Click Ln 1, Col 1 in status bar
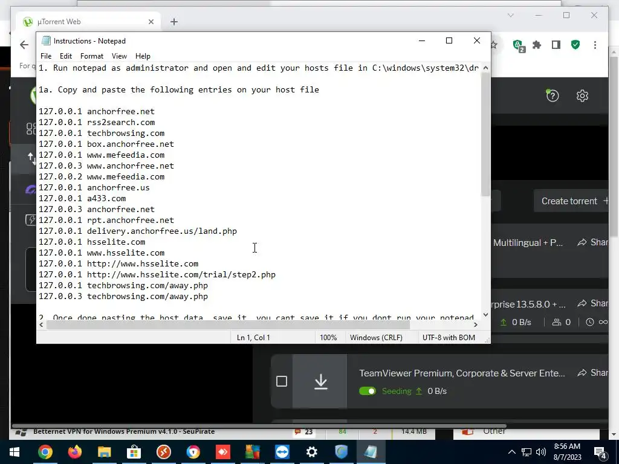The width and height of the screenshot is (619, 464). tap(253, 338)
